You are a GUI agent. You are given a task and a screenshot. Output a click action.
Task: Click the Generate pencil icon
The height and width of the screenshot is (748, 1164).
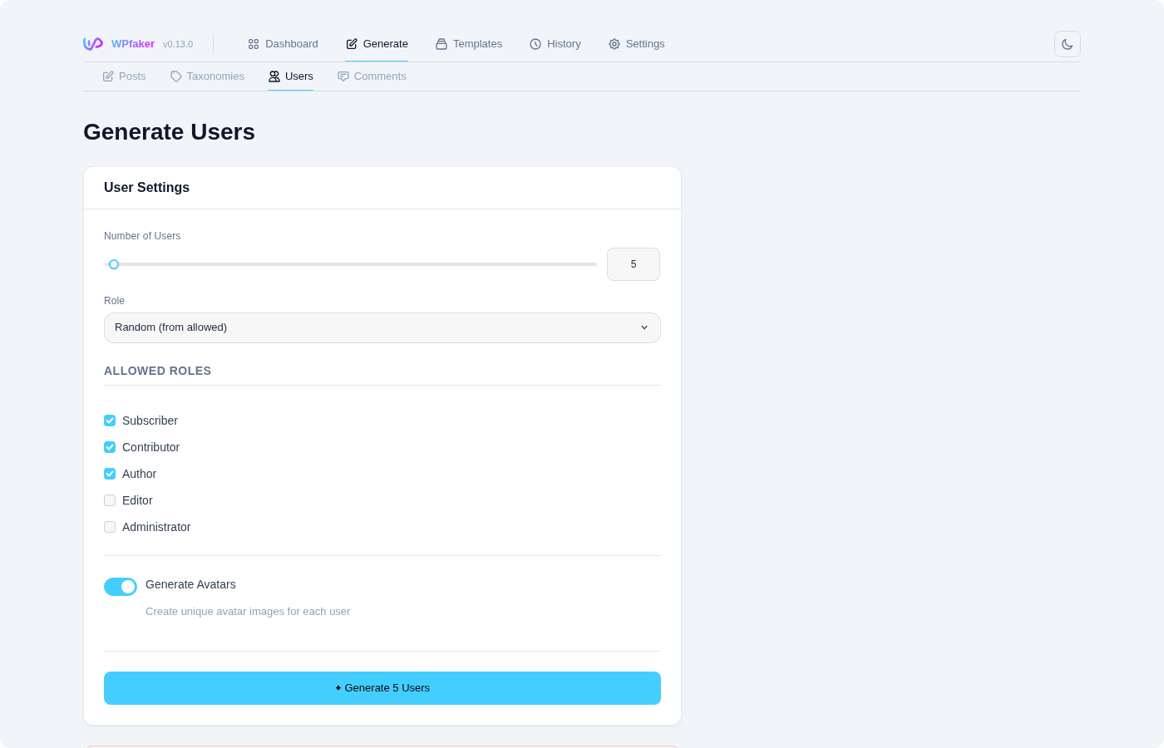coord(352,43)
